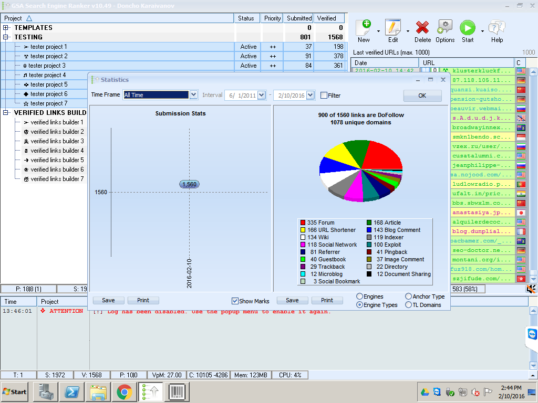
Task: Click the tester project 1 arrow icon
Action: [26, 47]
